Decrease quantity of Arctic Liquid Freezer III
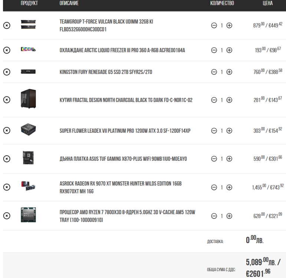The image size is (286, 278). point(214,50)
